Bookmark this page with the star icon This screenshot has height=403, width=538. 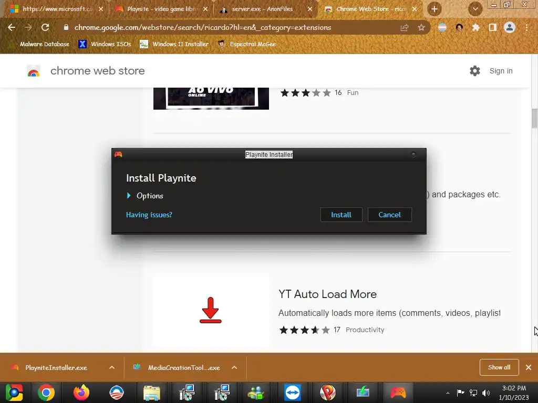421,28
